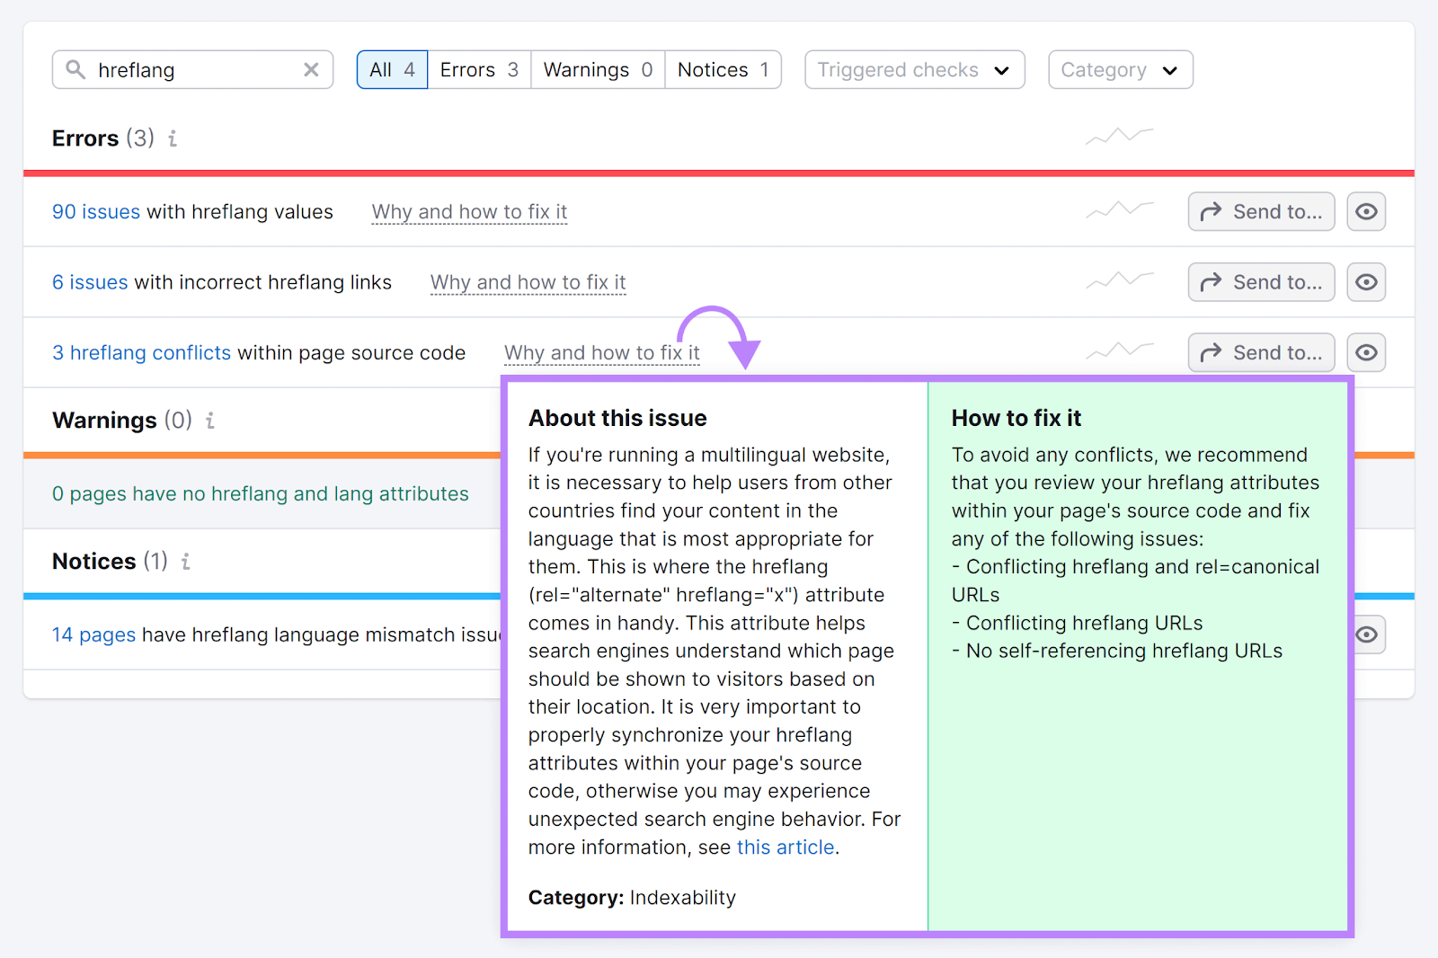1438x958 pixels.
Task: Open the Errors info tooltip
Action: click(x=173, y=139)
